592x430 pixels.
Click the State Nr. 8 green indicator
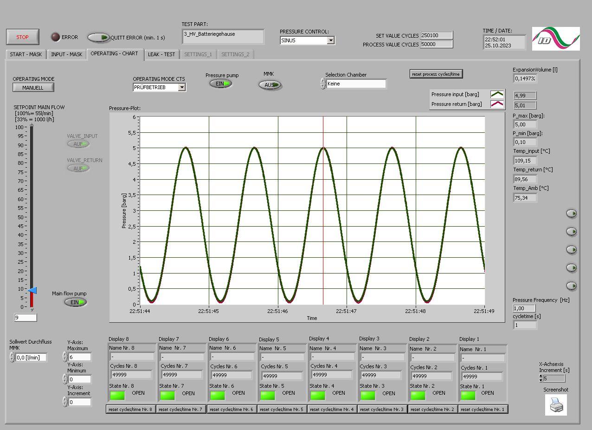coord(117,395)
